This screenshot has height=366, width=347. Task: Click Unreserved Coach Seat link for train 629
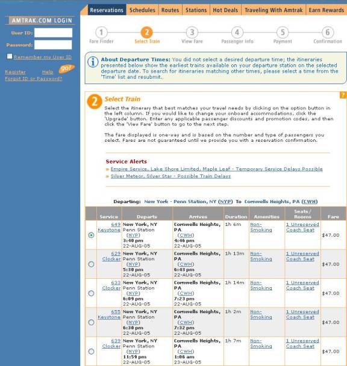click(x=302, y=256)
